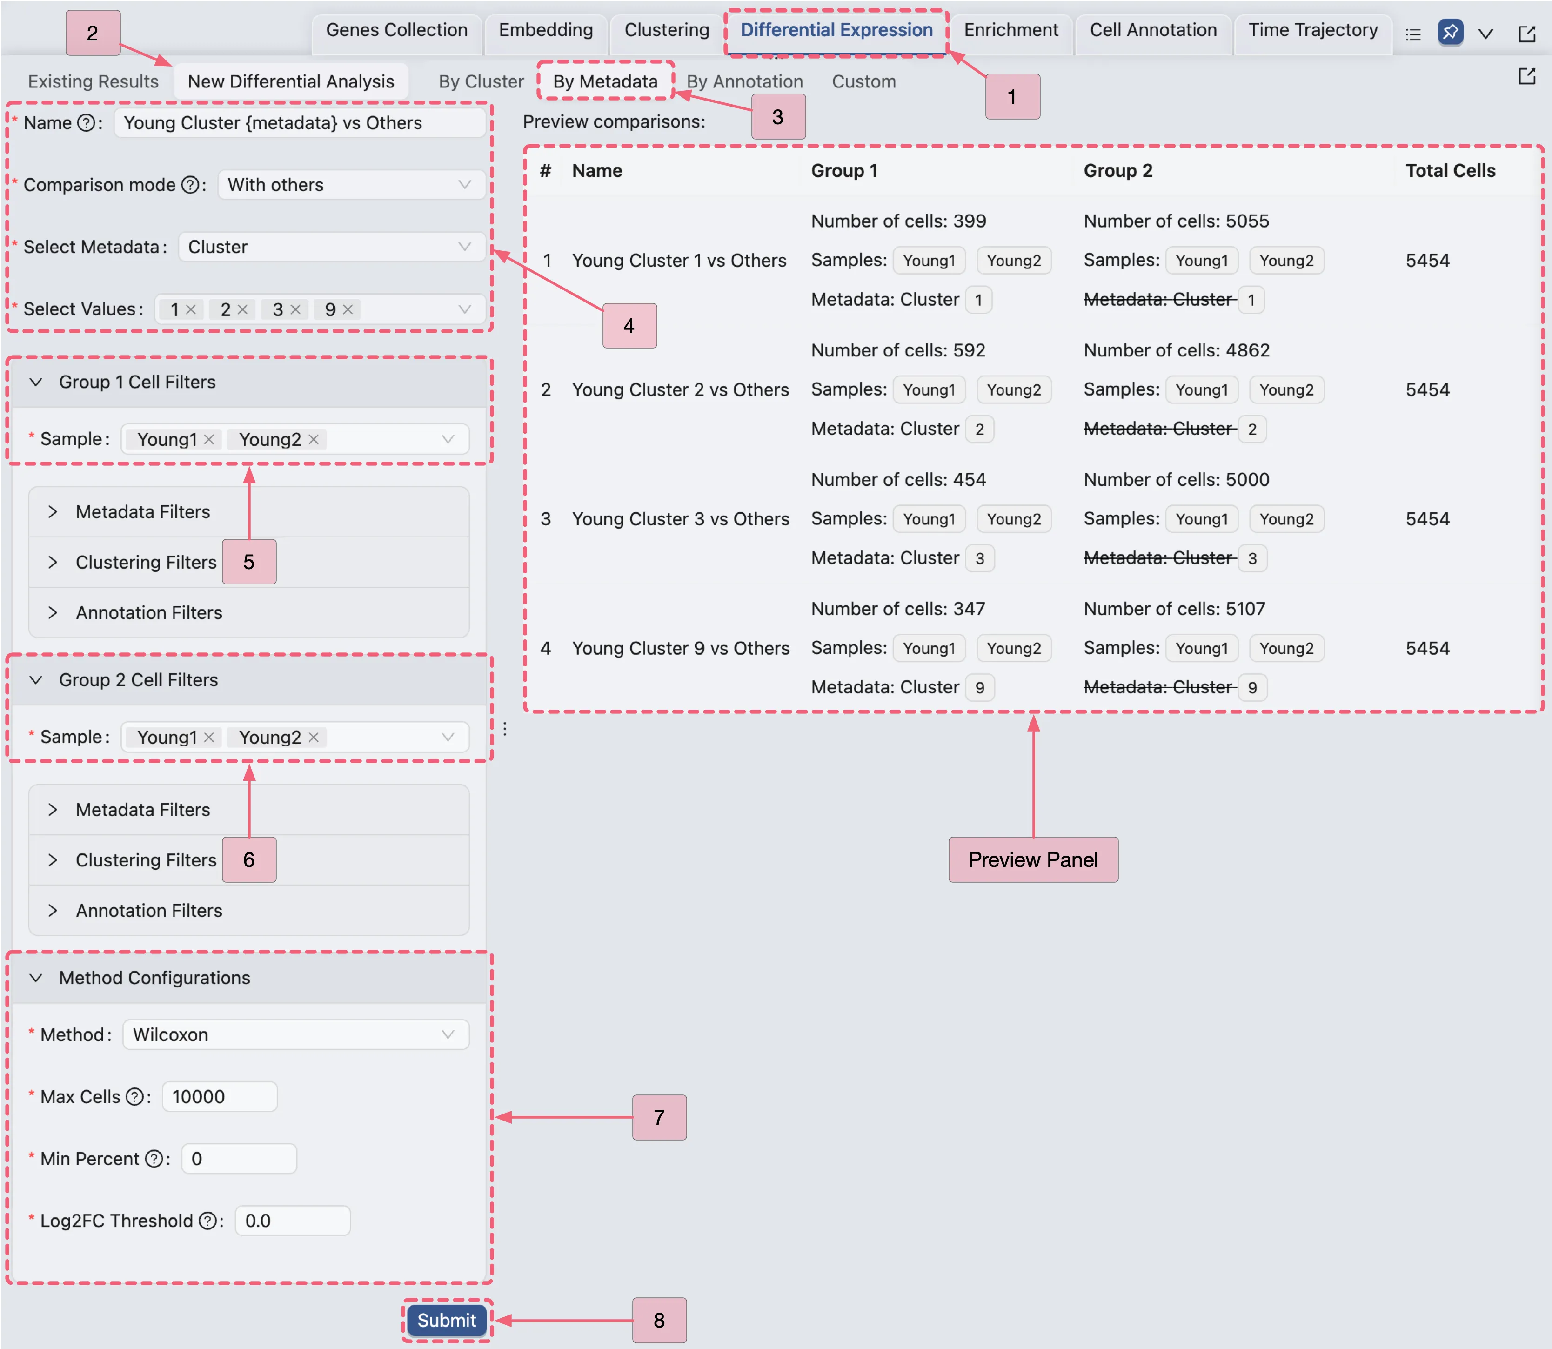Remove value 9 from Select Values
Image resolution: width=1552 pixels, height=1349 pixels.
(348, 309)
